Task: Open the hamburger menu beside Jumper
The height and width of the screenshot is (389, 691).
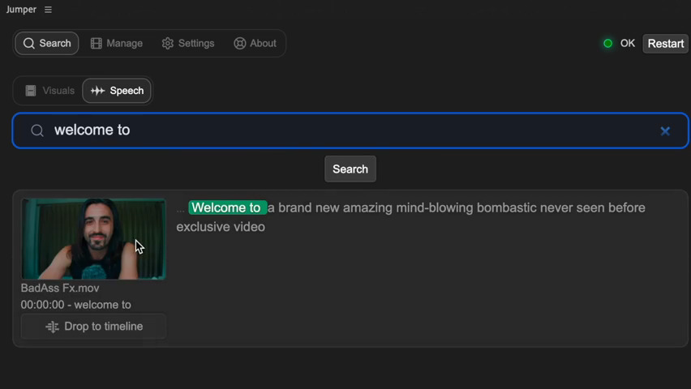Action: [49, 10]
